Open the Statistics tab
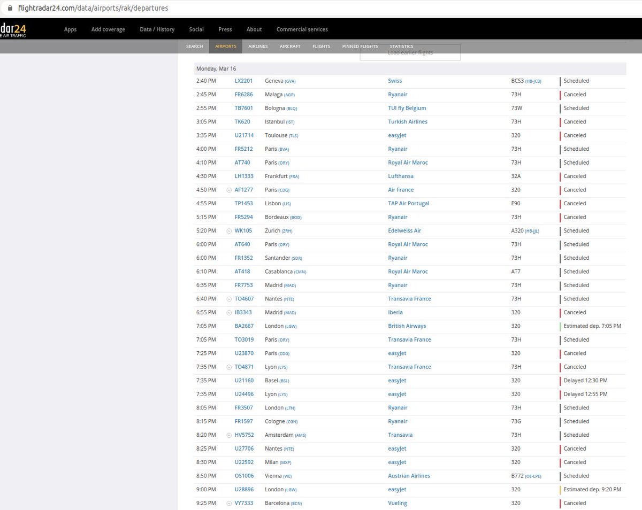The image size is (642, 510). [x=401, y=47]
